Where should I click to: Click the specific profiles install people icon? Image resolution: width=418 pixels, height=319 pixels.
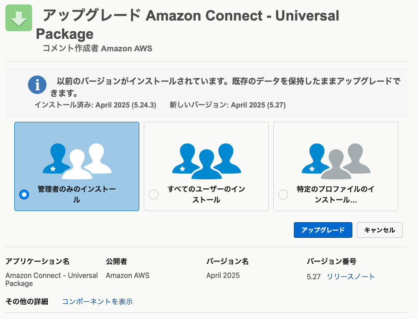[x=336, y=162]
